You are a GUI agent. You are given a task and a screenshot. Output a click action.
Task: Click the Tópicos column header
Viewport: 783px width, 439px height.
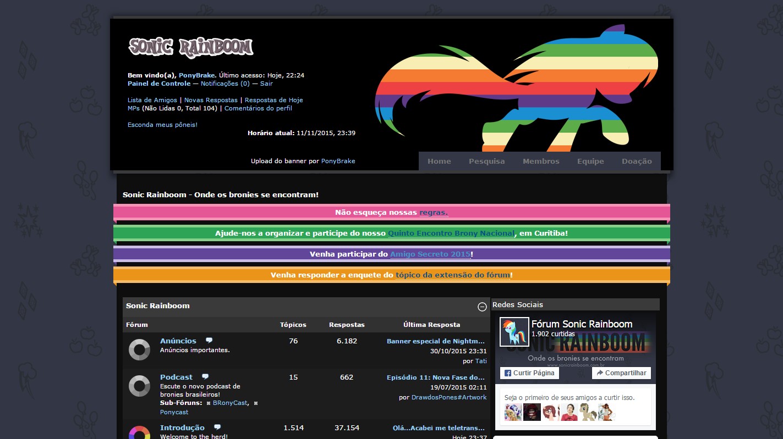point(293,325)
